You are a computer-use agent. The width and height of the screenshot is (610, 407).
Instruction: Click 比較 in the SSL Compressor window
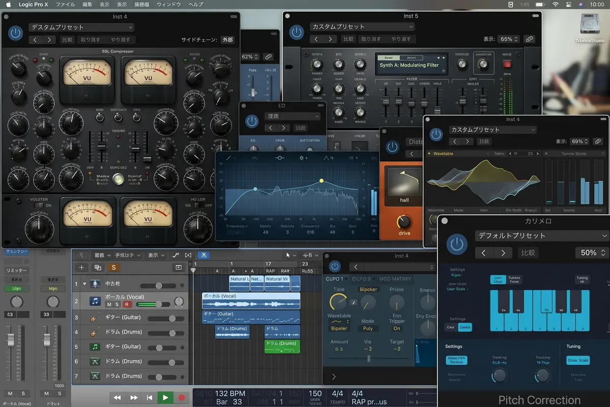67,40
